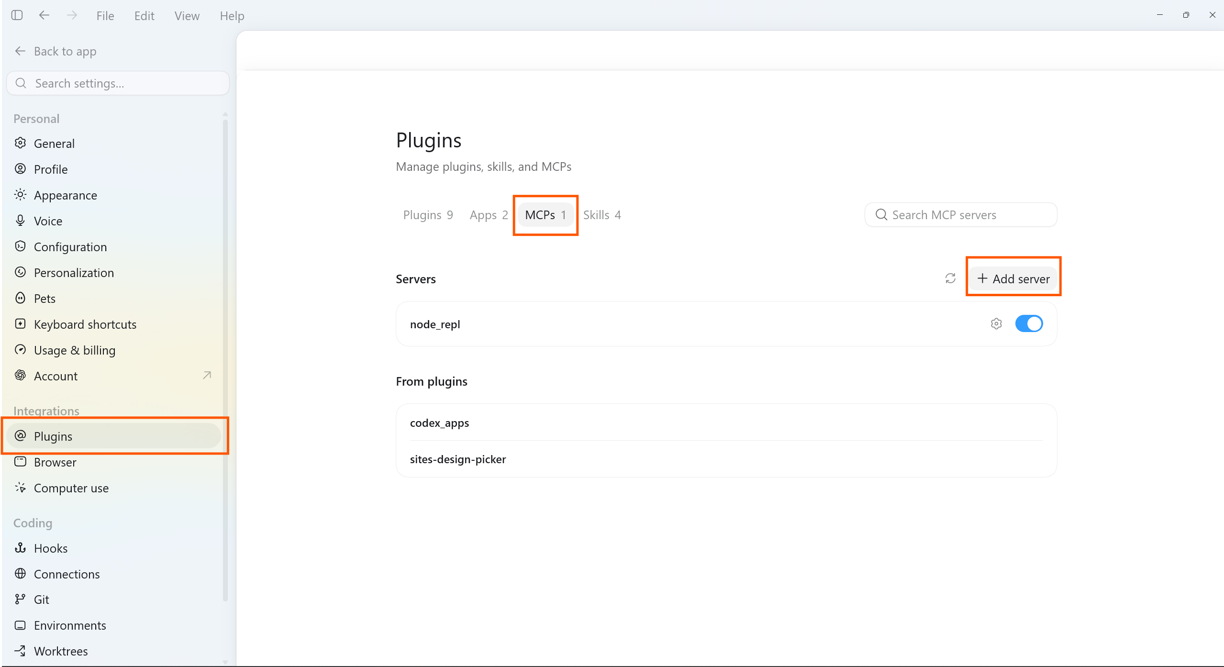Click the Connections globe icon
Screen dimensions: 1224x667
(20, 574)
